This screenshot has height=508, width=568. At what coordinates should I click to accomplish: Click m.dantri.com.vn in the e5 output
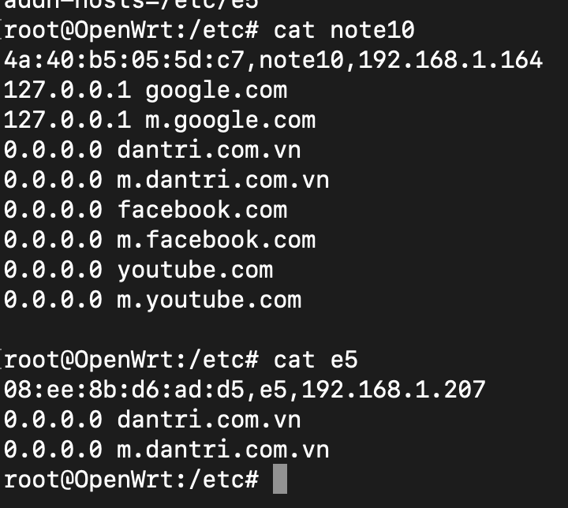pyautogui.click(x=223, y=450)
